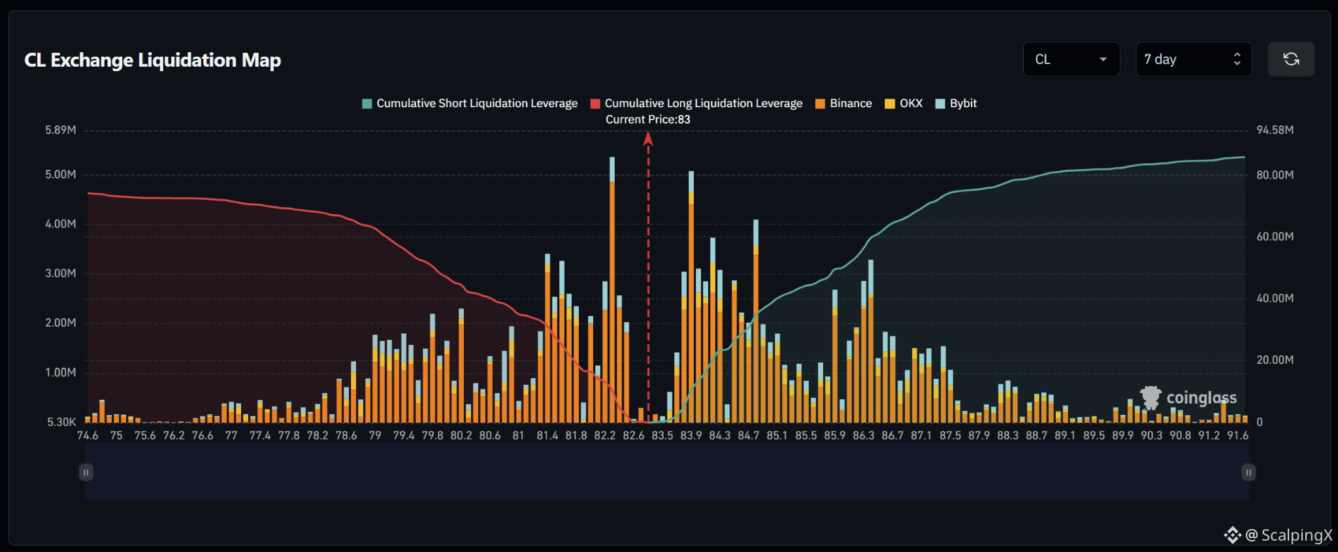
Task: Open the CL symbol dropdown
Action: (1071, 59)
